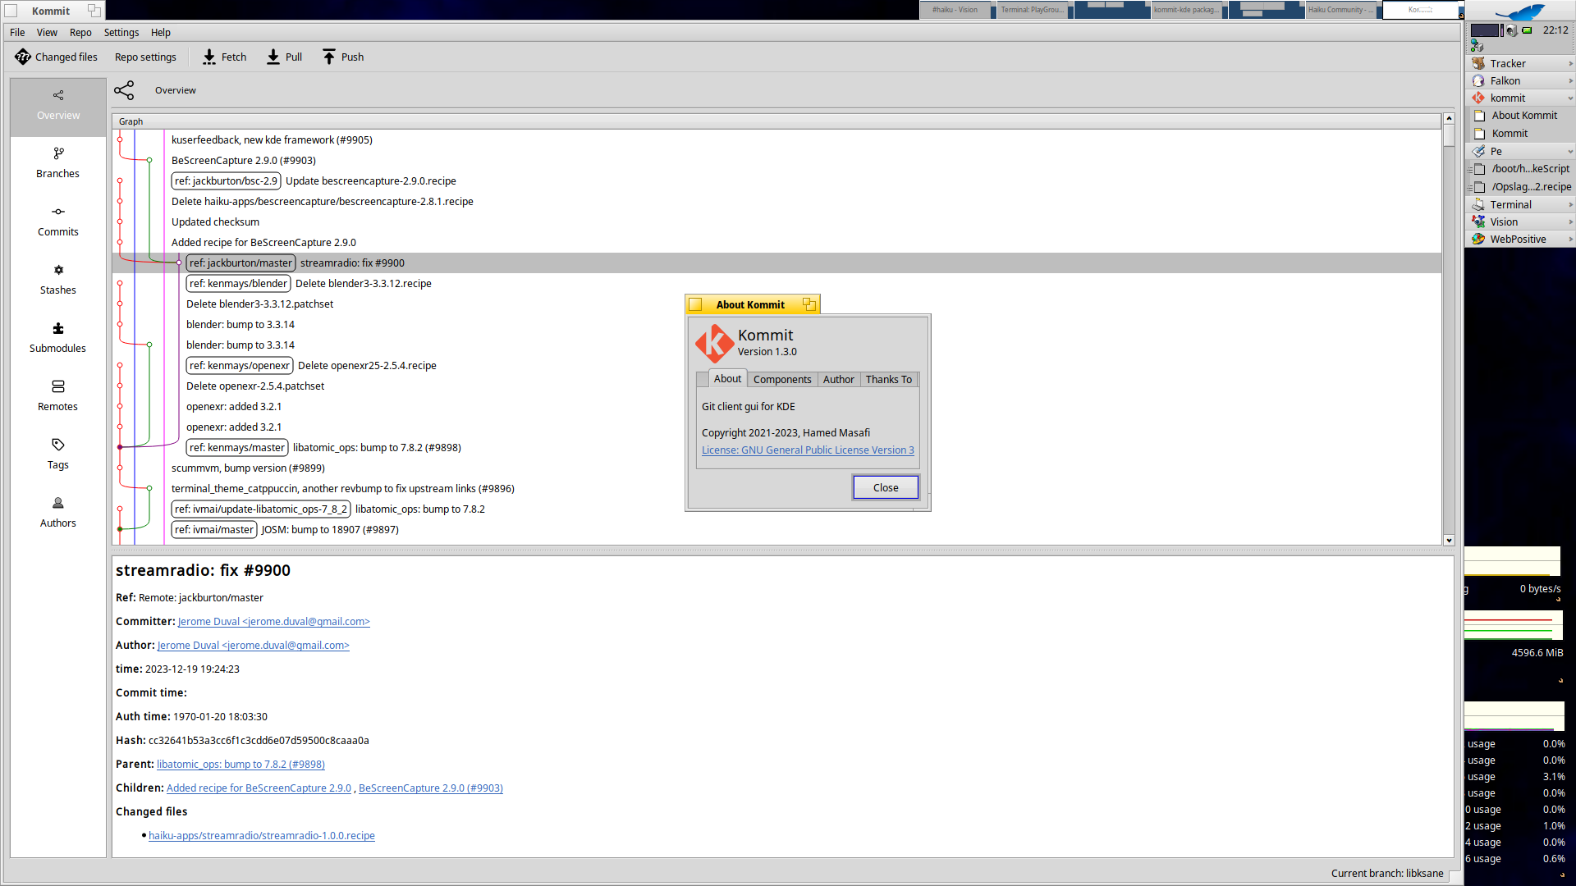The image size is (1576, 886).
Task: Click the 22:12 clock in Deskbar tray
Action: coord(1555,30)
